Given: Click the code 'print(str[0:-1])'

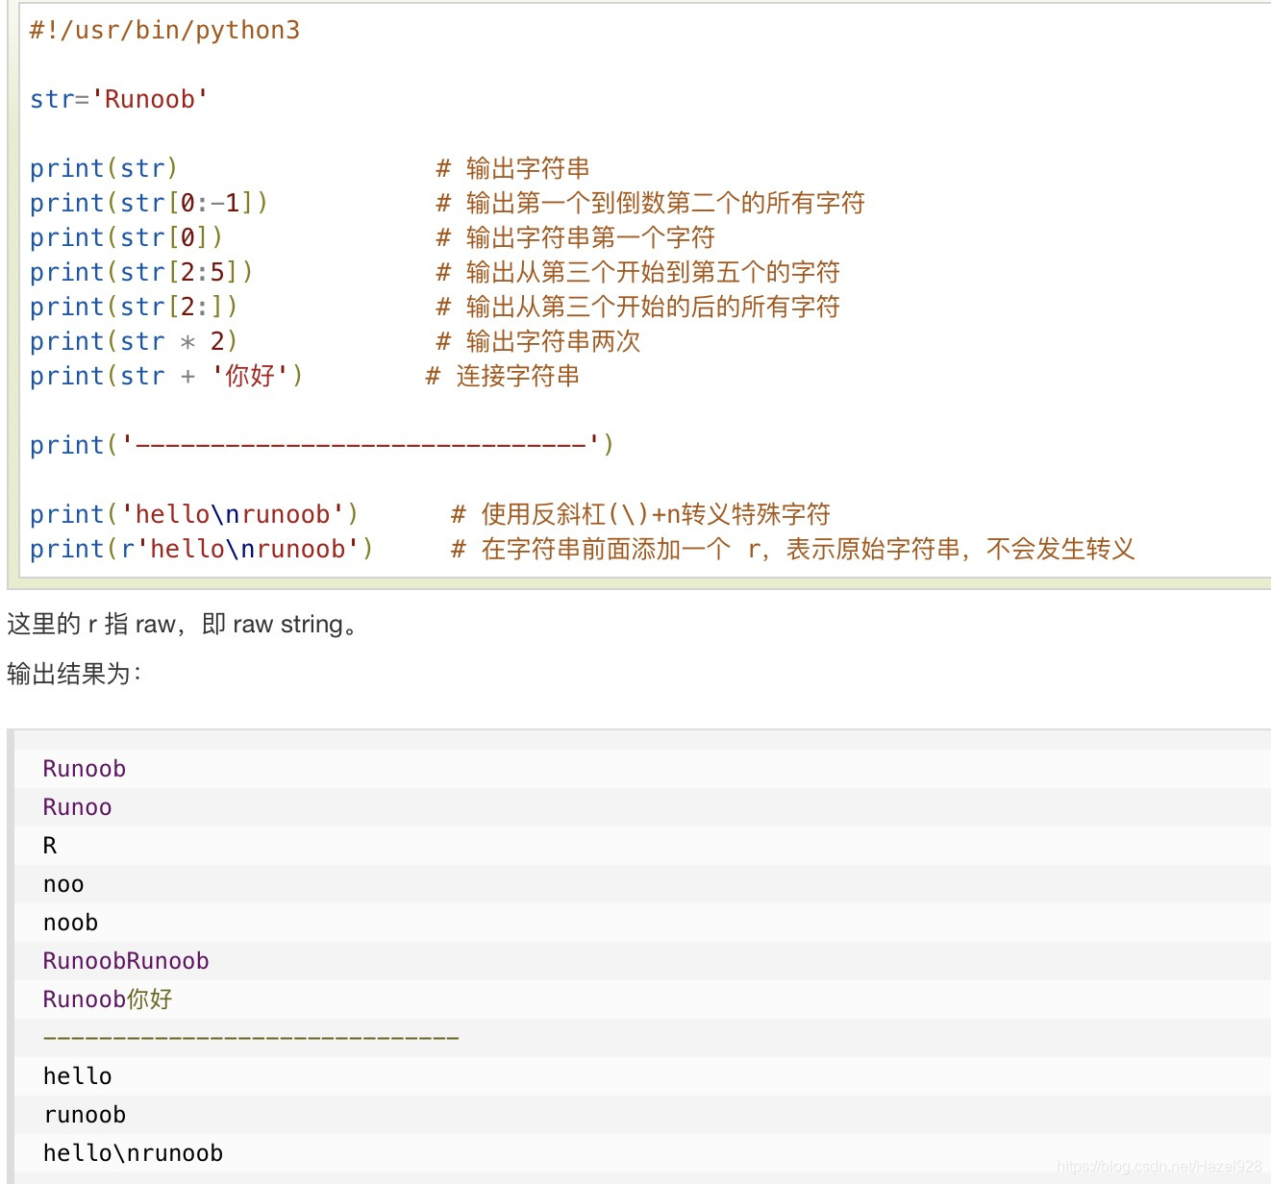Looking at the screenshot, I should pos(149,203).
